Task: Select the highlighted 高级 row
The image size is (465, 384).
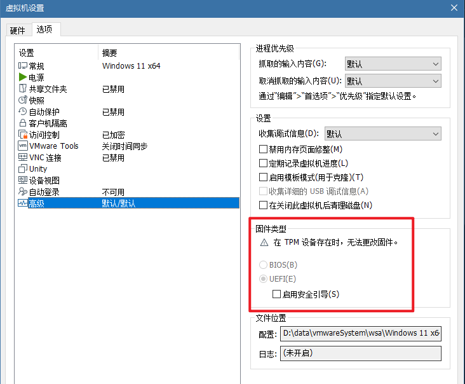Action: point(128,203)
